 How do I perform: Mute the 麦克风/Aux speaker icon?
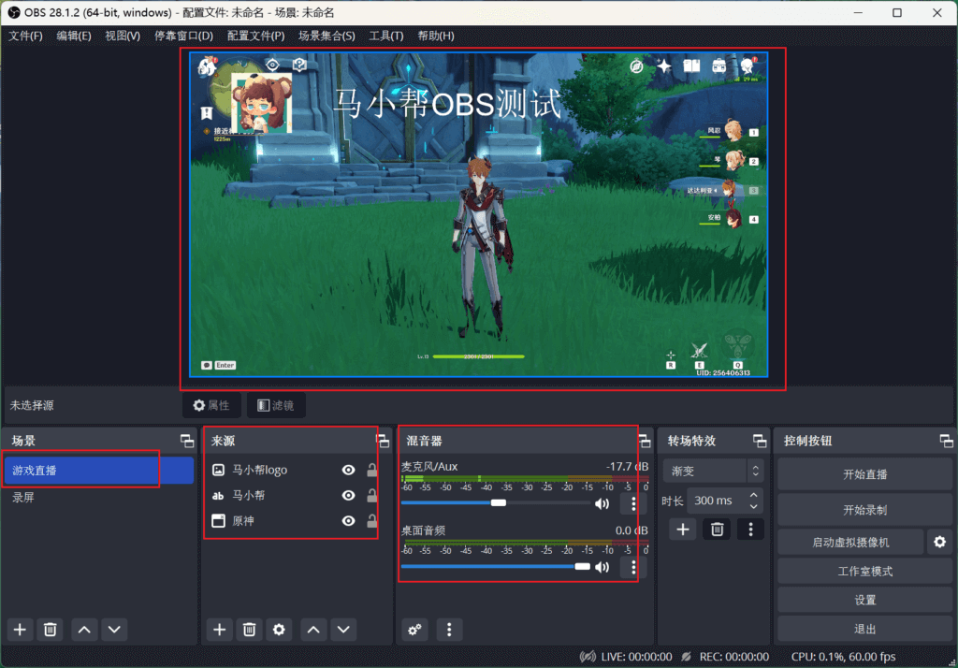click(602, 503)
